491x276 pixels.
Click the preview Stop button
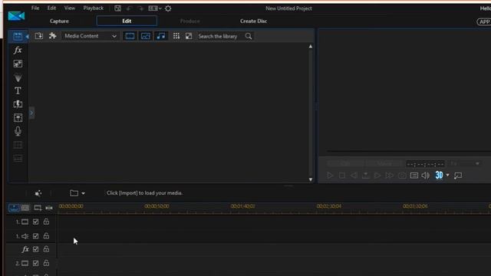pos(342,176)
